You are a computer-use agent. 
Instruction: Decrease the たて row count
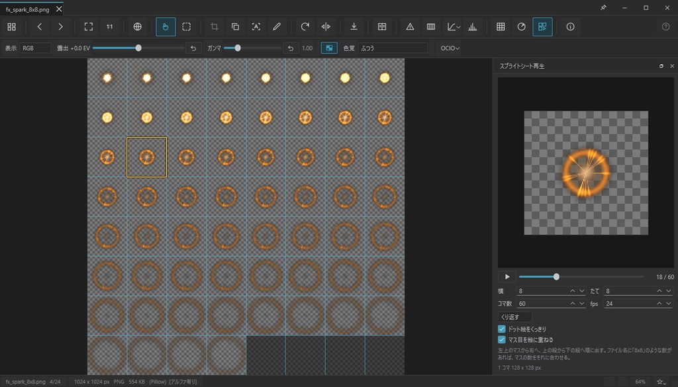coord(669,291)
